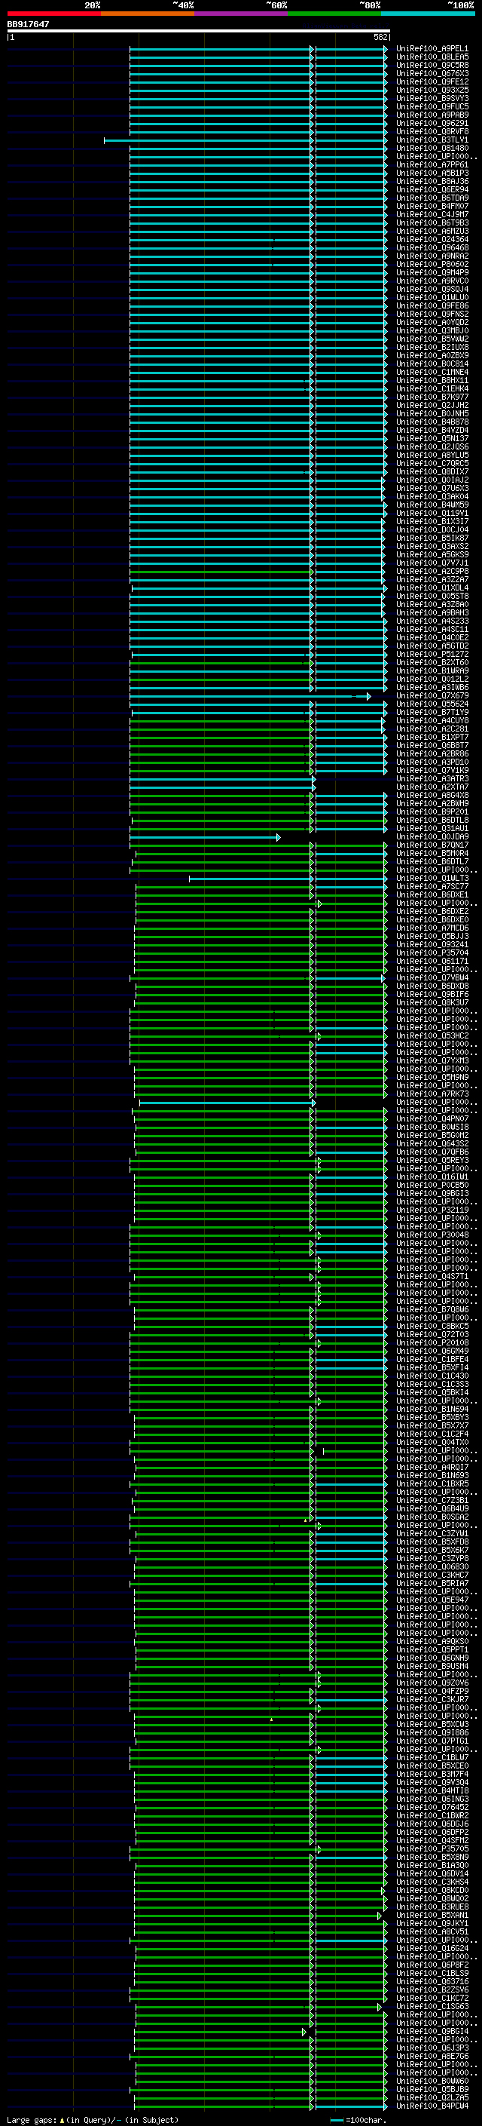Click the UniRef100_A7SC77 label

click(x=432, y=886)
